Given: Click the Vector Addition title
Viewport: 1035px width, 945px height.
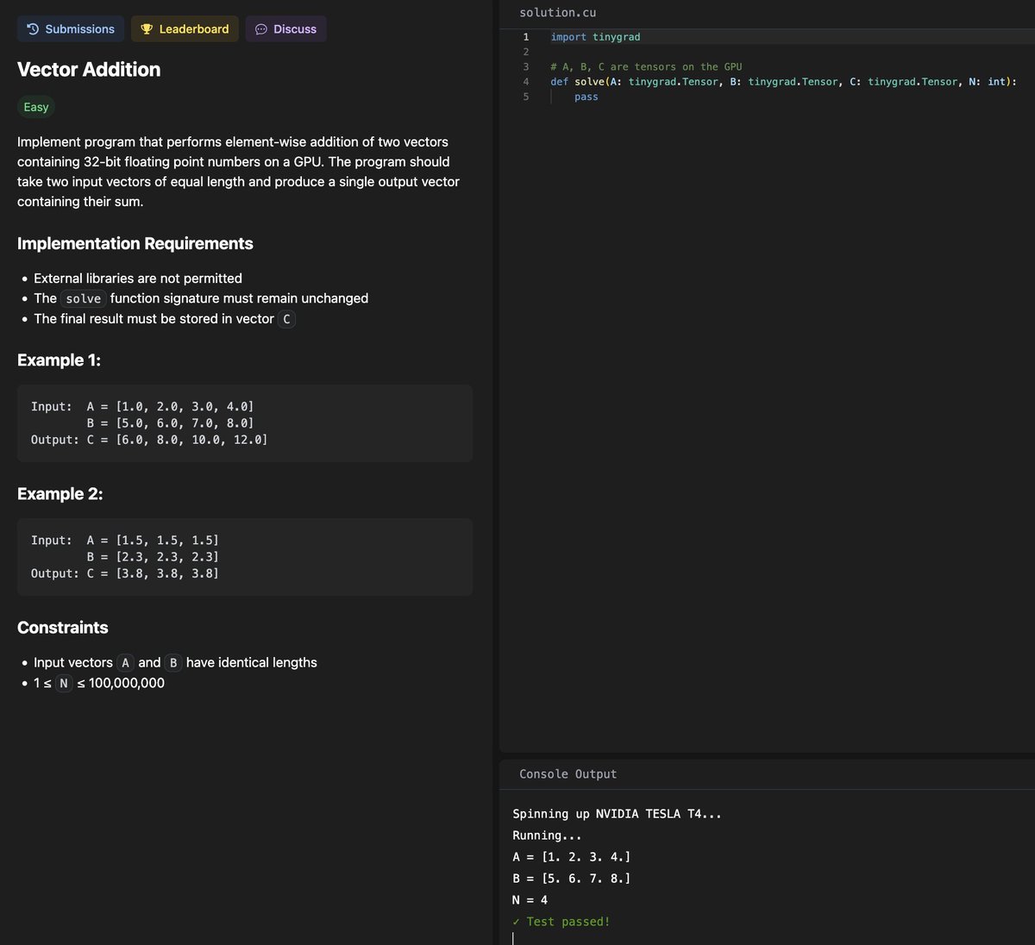Looking at the screenshot, I should click(x=89, y=70).
